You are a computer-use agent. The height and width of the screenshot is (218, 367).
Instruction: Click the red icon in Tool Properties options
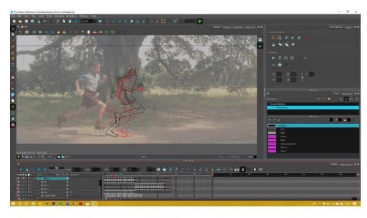coord(307,38)
